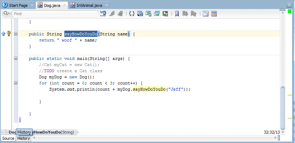Screen dimensions: 295x143
Task: Click the for keyword
Action: [43, 83]
